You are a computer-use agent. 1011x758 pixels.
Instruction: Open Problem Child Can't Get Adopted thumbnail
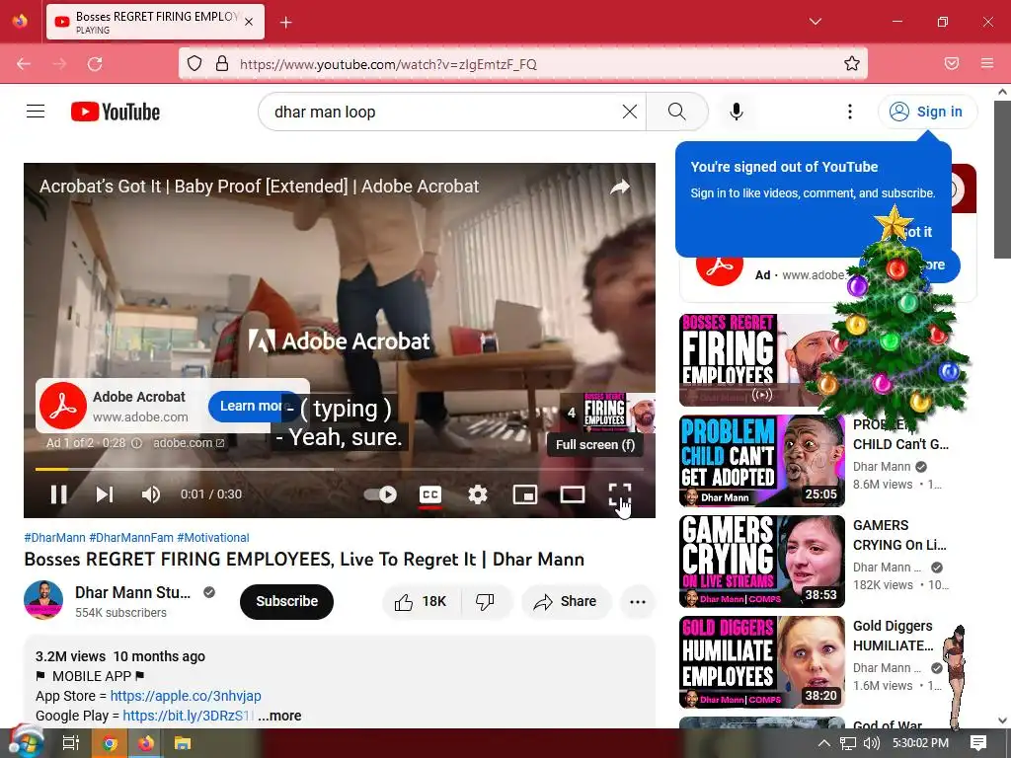(762, 461)
